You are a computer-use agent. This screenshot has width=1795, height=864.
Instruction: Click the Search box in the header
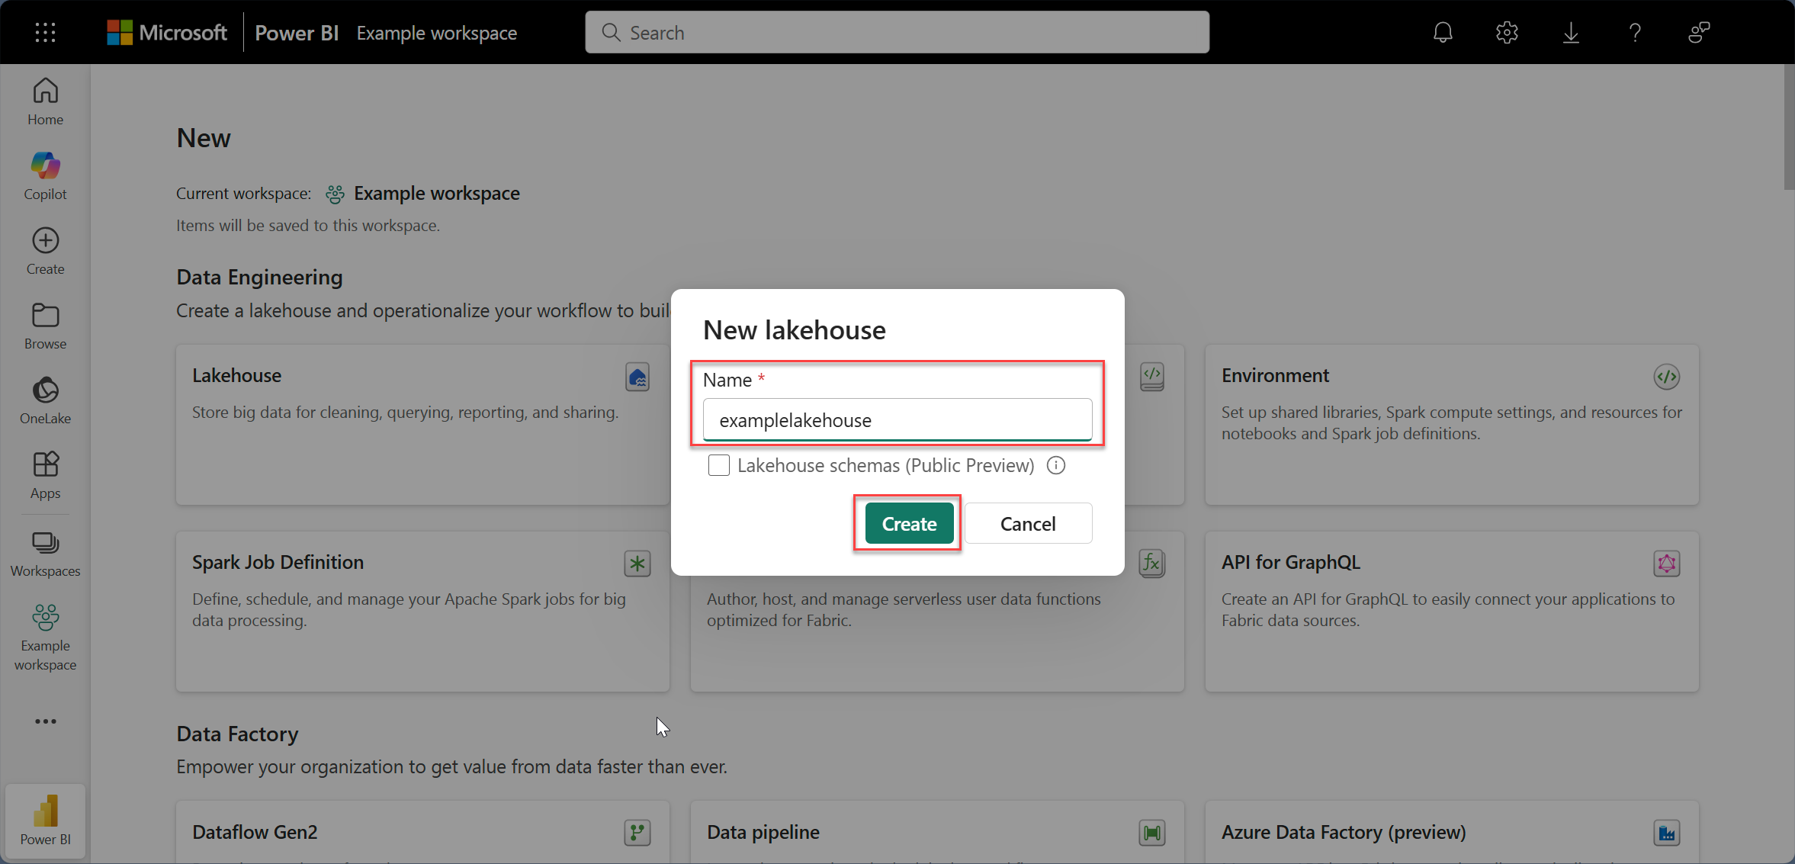point(897,33)
